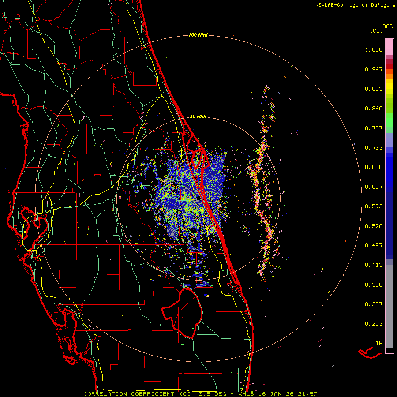Image resolution: width=397 pixels, height=397 pixels.
Task: Click the 50 NMI range ring label
Action: tap(198, 117)
